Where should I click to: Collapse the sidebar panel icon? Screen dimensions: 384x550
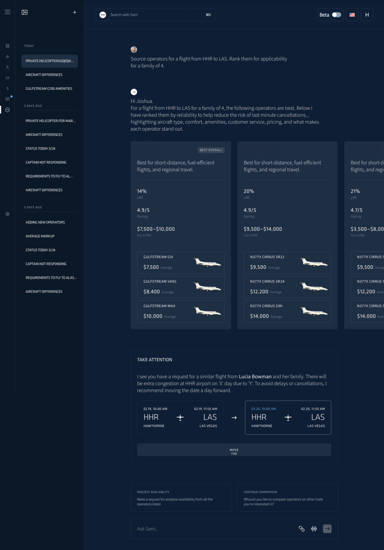pos(25,12)
